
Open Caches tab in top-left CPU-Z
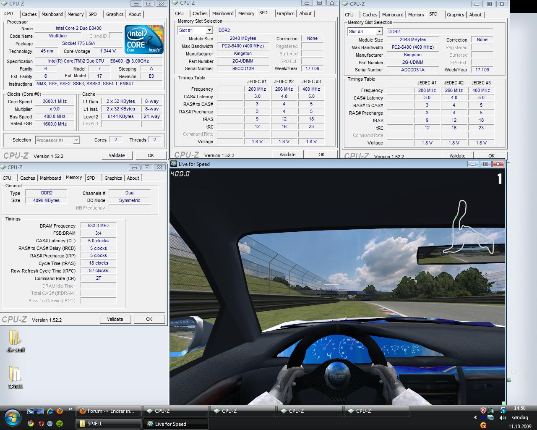tap(29, 14)
